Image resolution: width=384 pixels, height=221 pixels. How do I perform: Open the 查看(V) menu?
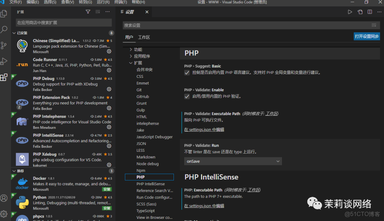coord(68,2)
